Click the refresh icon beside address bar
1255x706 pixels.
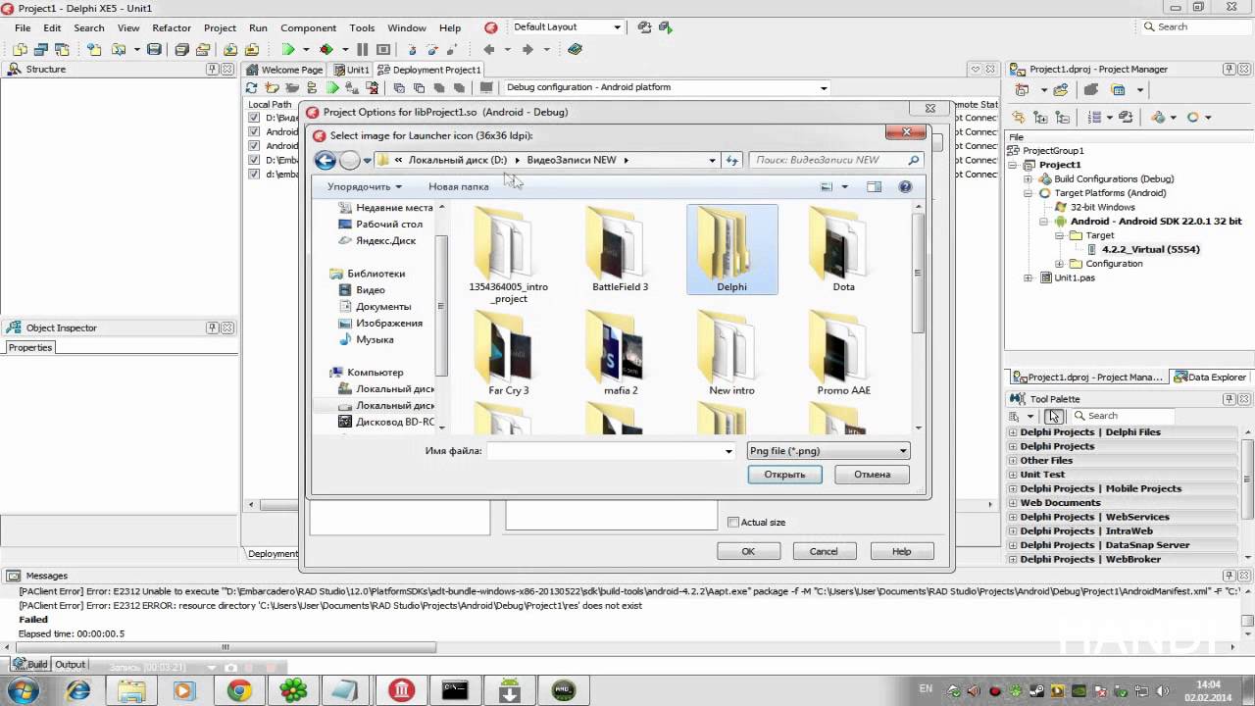click(731, 160)
